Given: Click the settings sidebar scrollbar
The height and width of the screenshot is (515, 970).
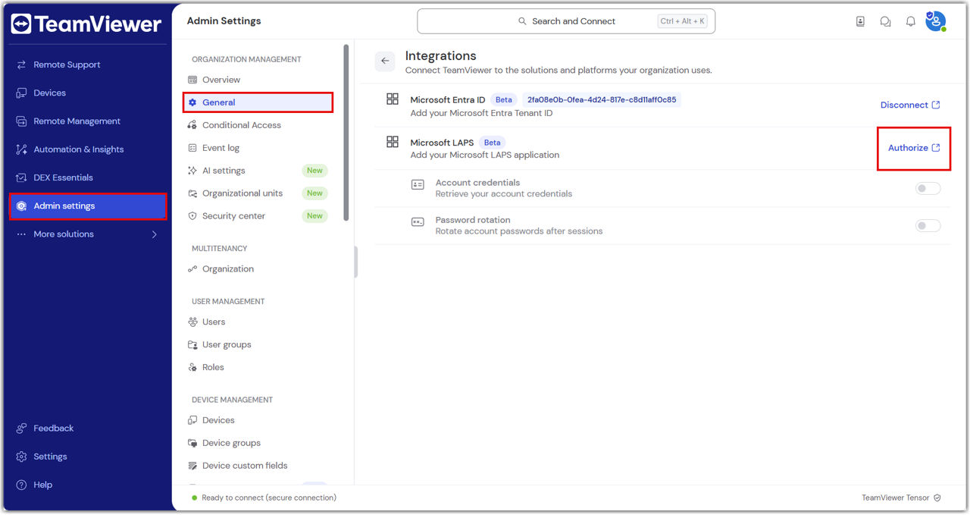Looking at the screenshot, I should 346,133.
